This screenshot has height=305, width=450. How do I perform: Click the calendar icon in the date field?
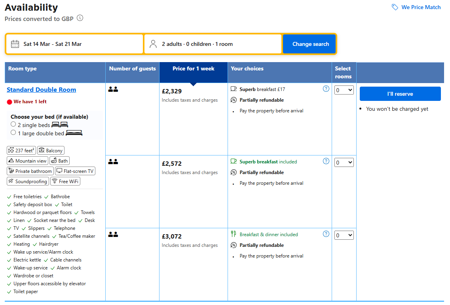point(15,44)
